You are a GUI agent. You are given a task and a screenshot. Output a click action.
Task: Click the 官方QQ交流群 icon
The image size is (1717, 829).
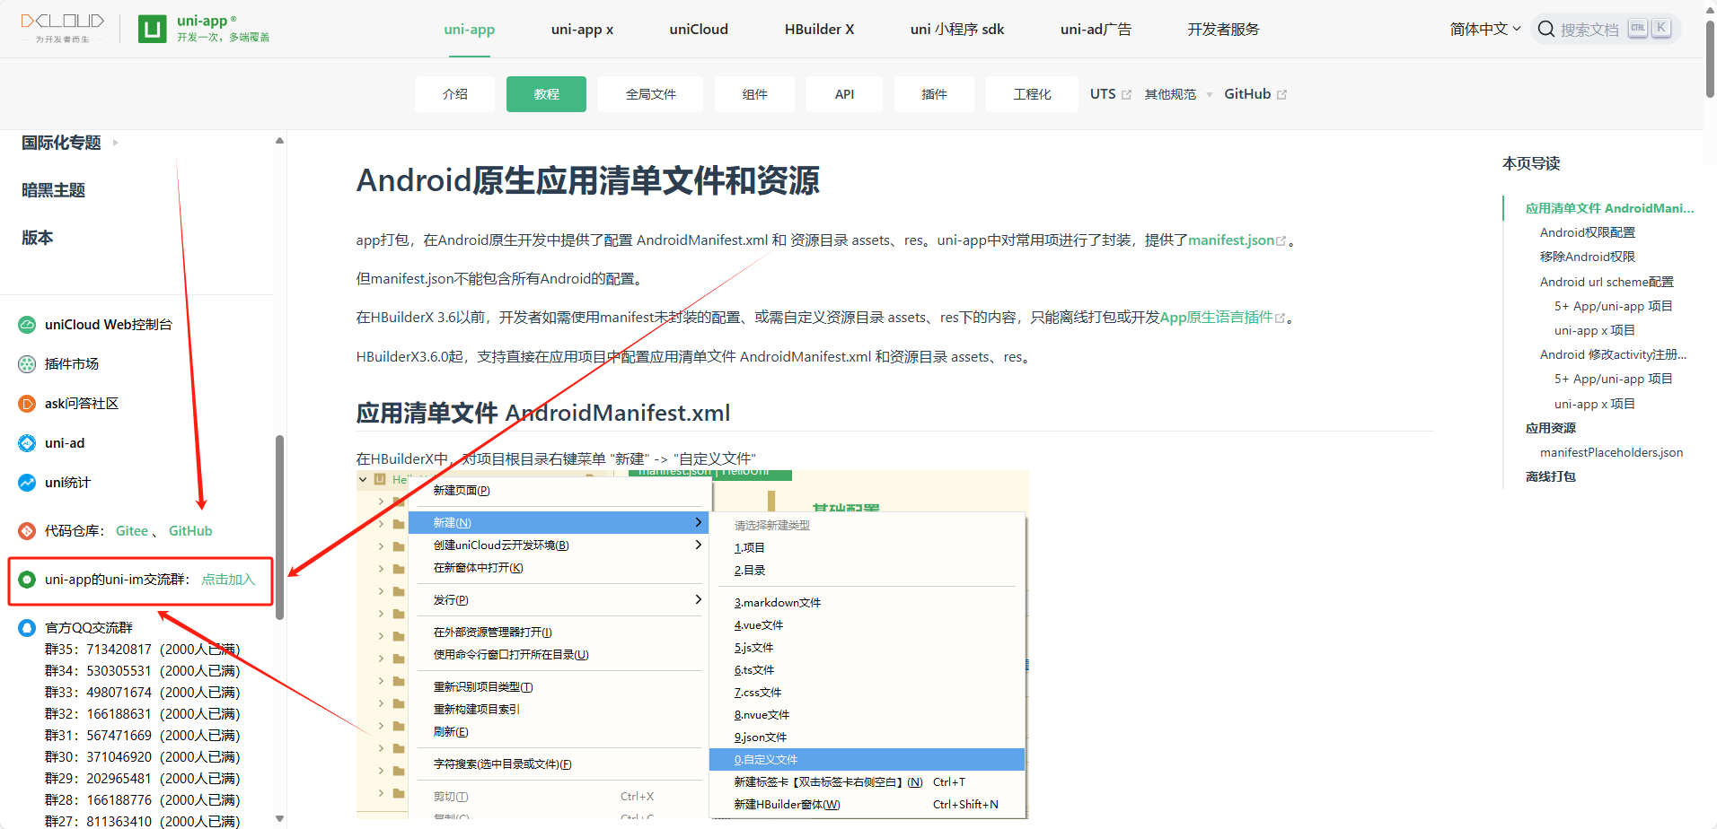pos(27,628)
